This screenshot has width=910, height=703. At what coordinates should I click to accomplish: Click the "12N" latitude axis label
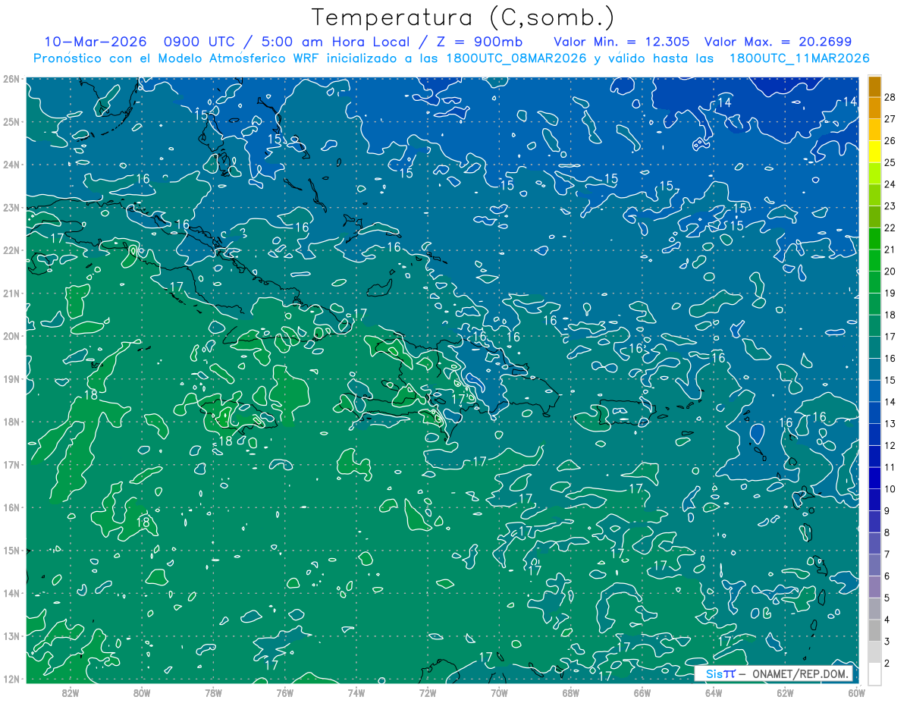pos(11,679)
